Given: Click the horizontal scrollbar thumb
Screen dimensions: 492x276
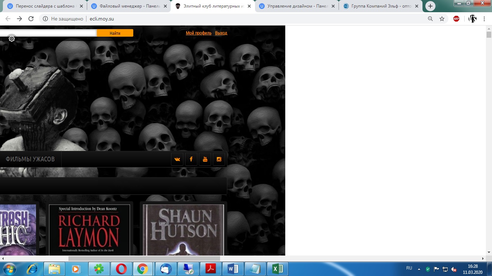Looking at the screenshot, I should click(x=144, y=258).
